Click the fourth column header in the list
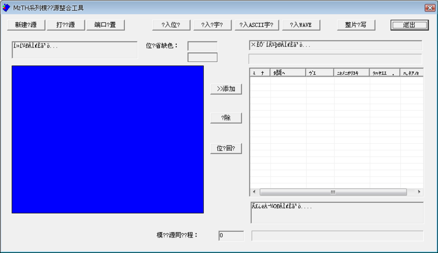 (351, 73)
